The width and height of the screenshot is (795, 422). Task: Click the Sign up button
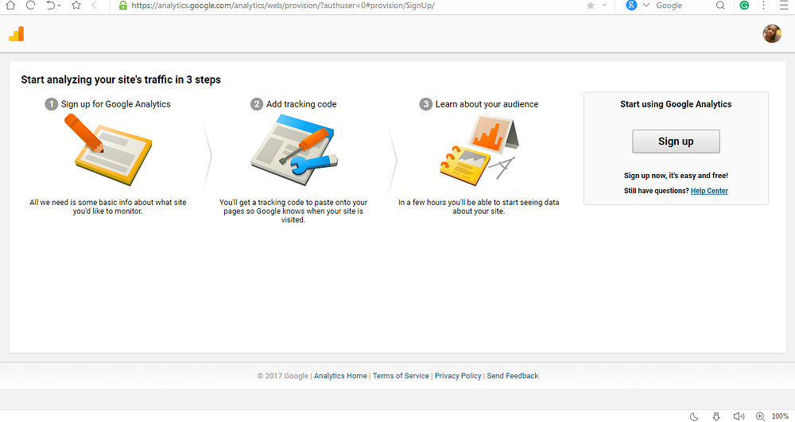pos(676,141)
